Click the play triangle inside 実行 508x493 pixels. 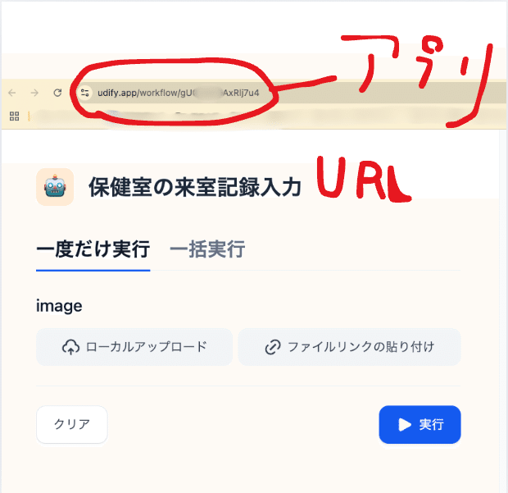[x=405, y=425]
